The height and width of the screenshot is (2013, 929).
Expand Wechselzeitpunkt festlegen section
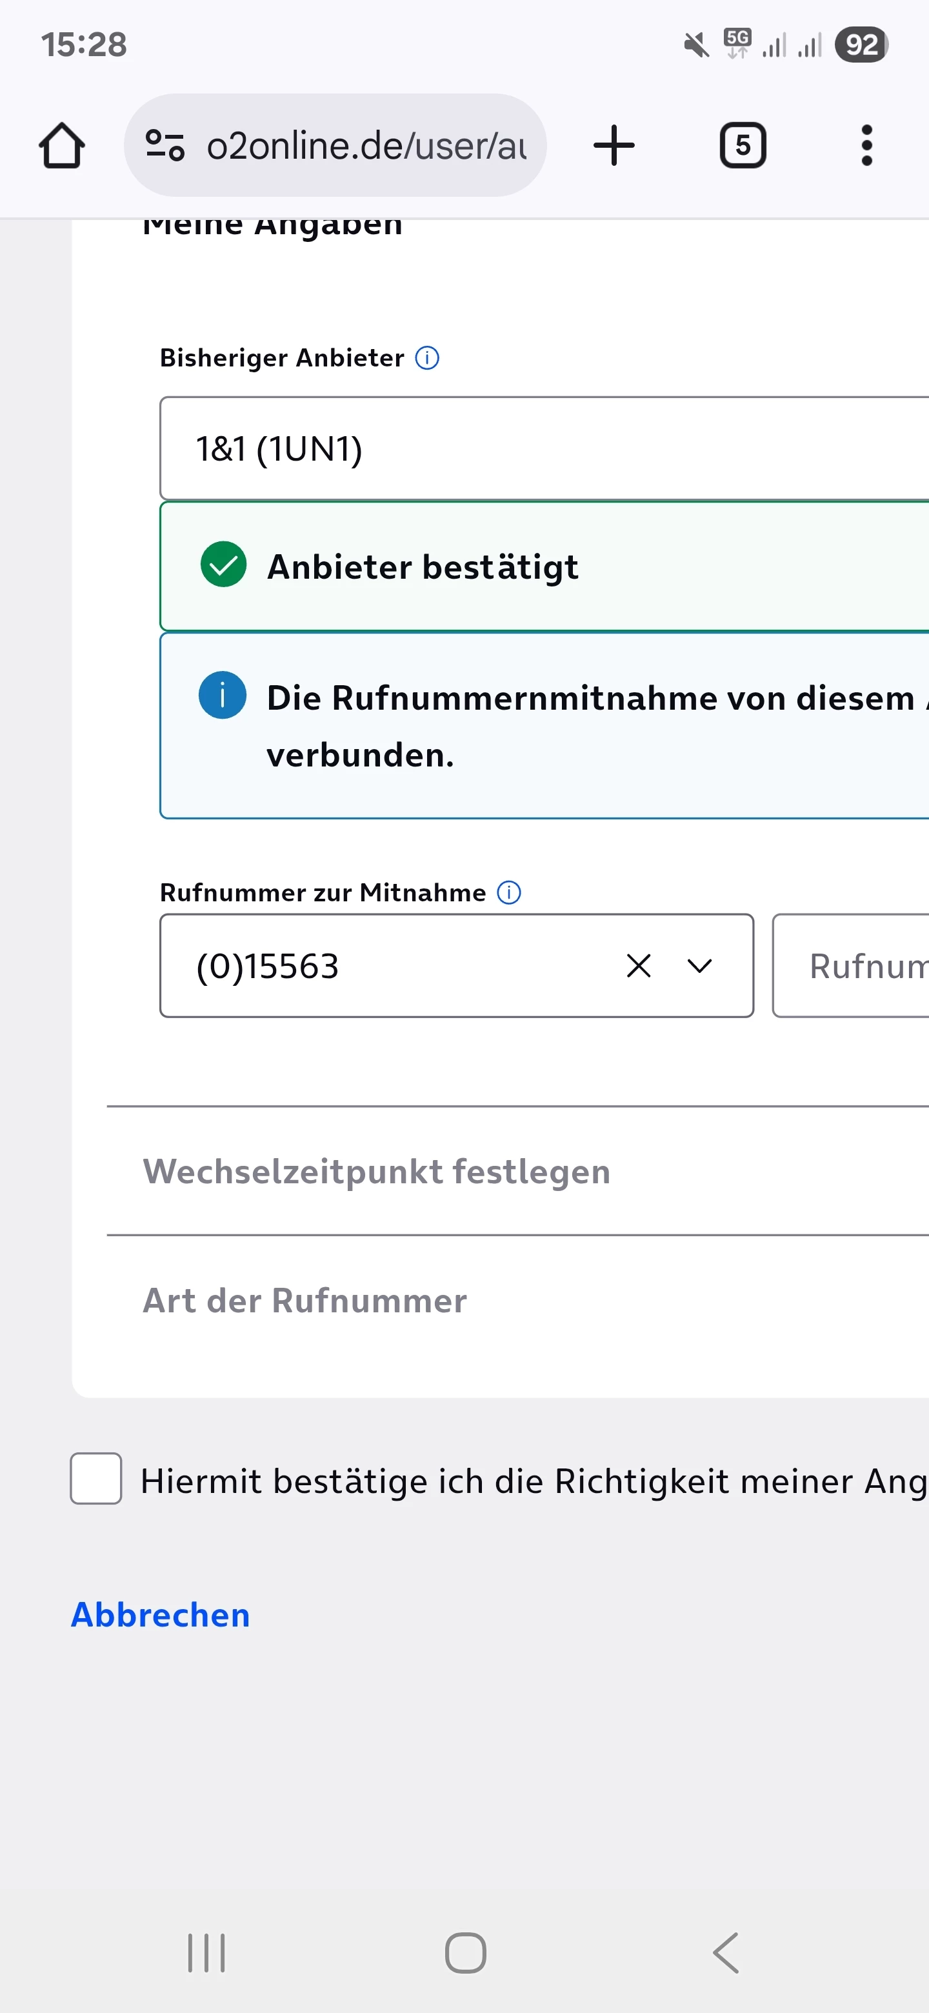point(377,1172)
